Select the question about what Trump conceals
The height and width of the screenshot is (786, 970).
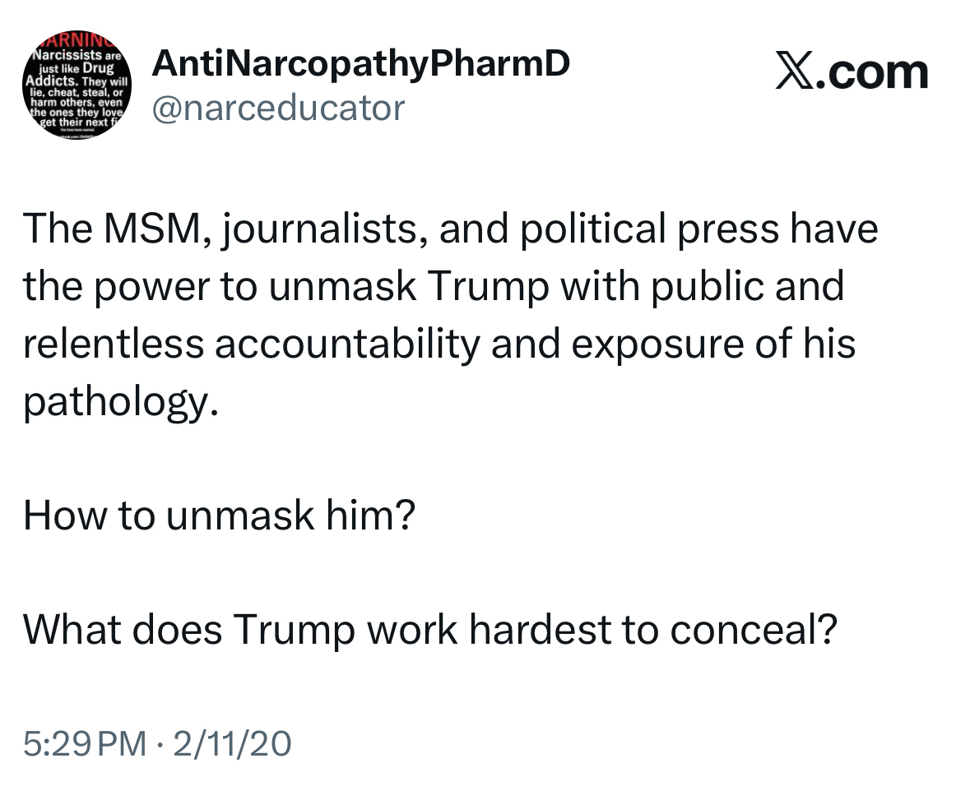[x=430, y=630]
